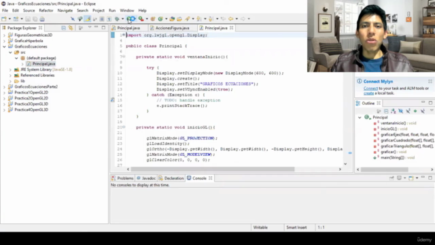Click the Open Task folder icon

click(x=179, y=19)
